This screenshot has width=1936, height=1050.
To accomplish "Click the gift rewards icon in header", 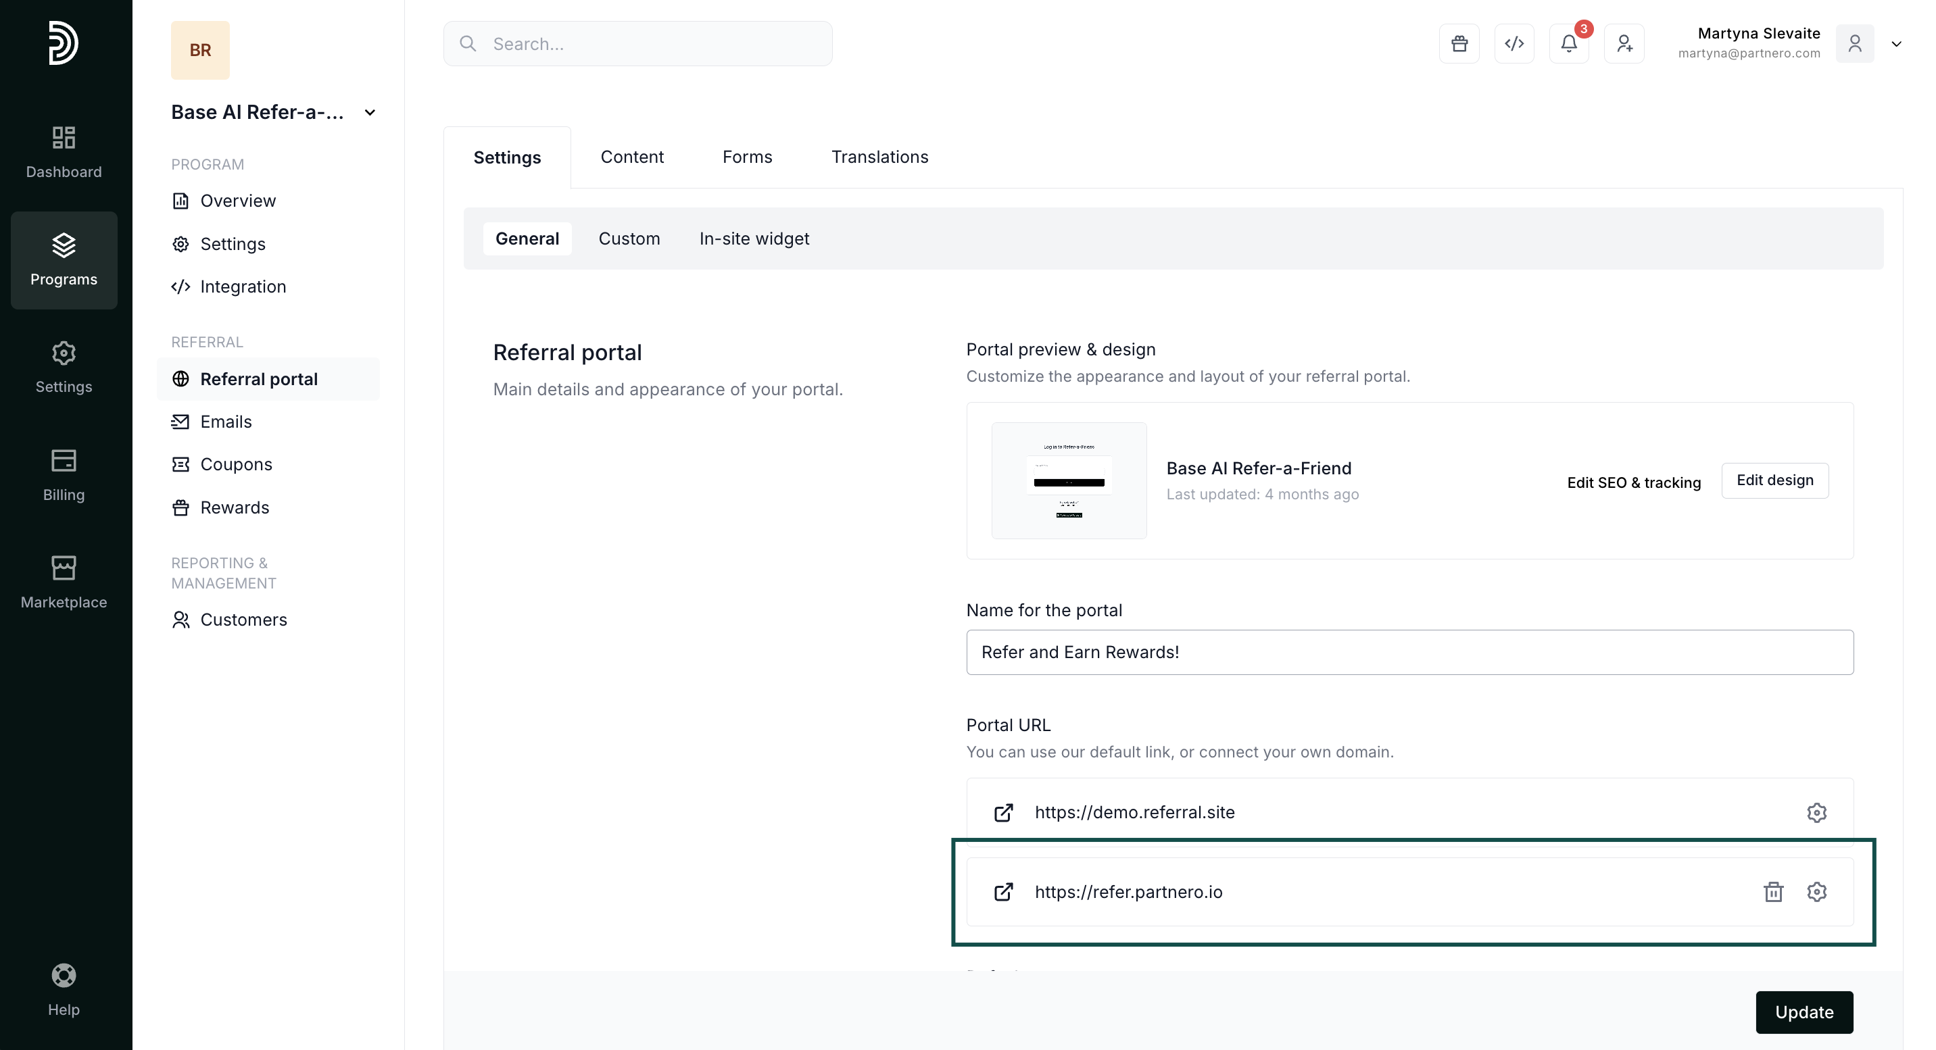I will (x=1459, y=43).
